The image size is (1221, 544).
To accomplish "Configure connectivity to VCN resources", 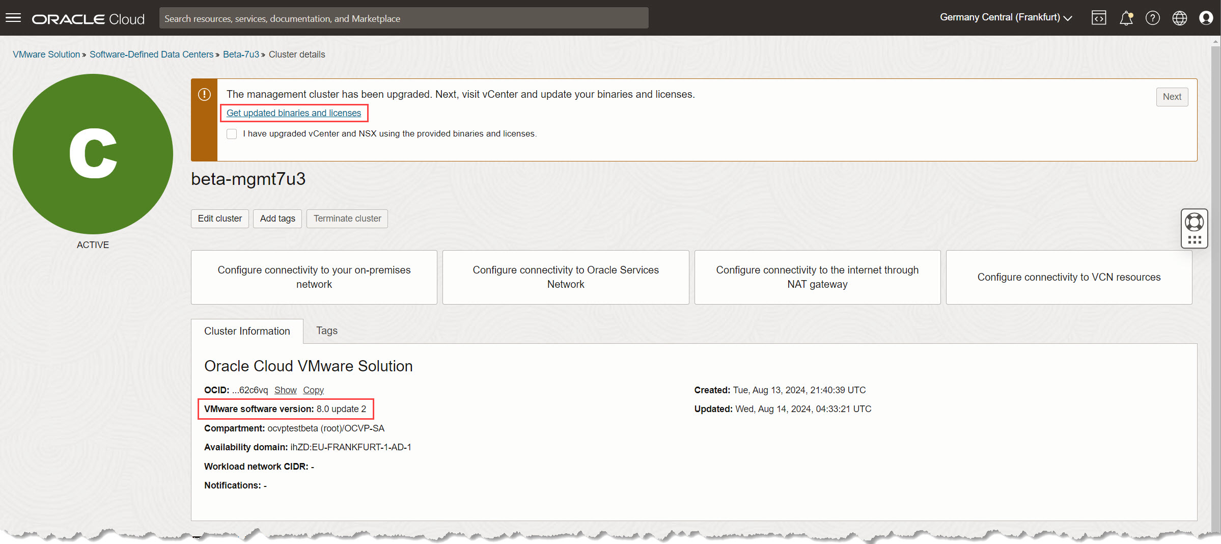I will click(1069, 277).
